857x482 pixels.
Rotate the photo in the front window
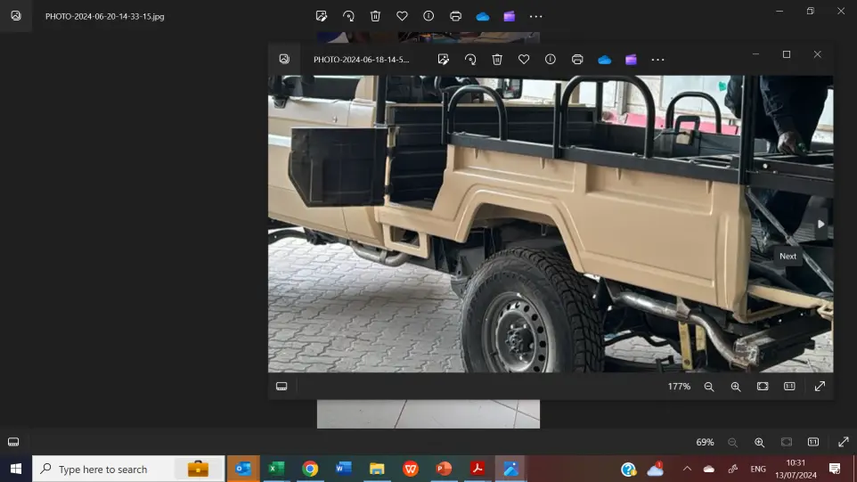pos(470,60)
